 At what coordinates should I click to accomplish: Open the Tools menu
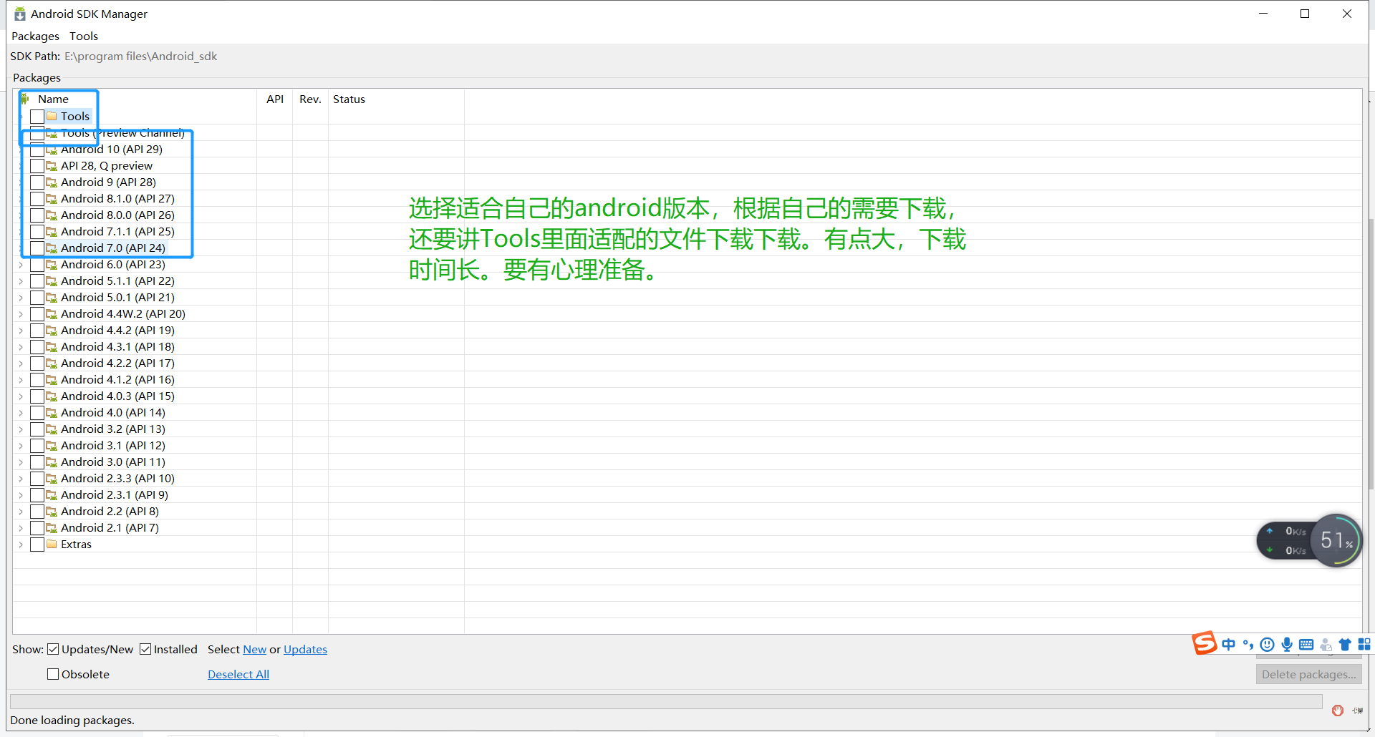pos(83,36)
